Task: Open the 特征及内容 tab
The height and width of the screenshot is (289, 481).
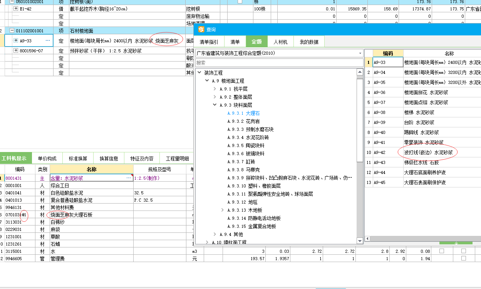Action: coord(142,158)
